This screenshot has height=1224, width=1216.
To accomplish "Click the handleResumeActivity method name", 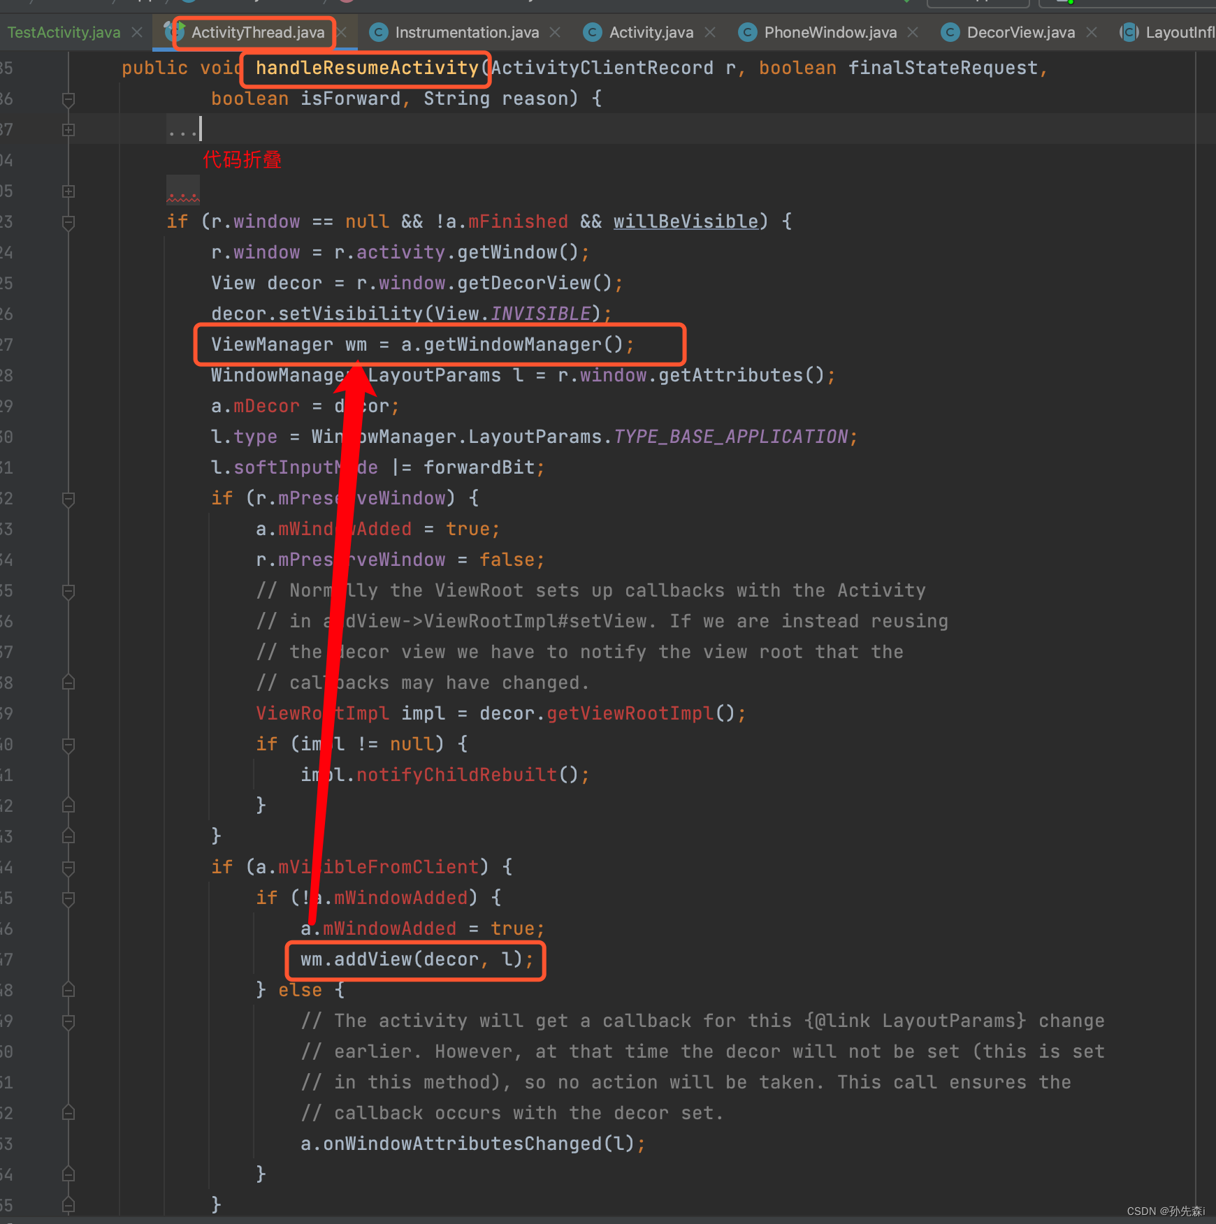I will [367, 68].
